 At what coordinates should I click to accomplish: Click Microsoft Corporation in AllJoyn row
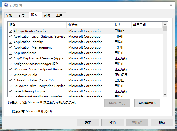[86, 31]
